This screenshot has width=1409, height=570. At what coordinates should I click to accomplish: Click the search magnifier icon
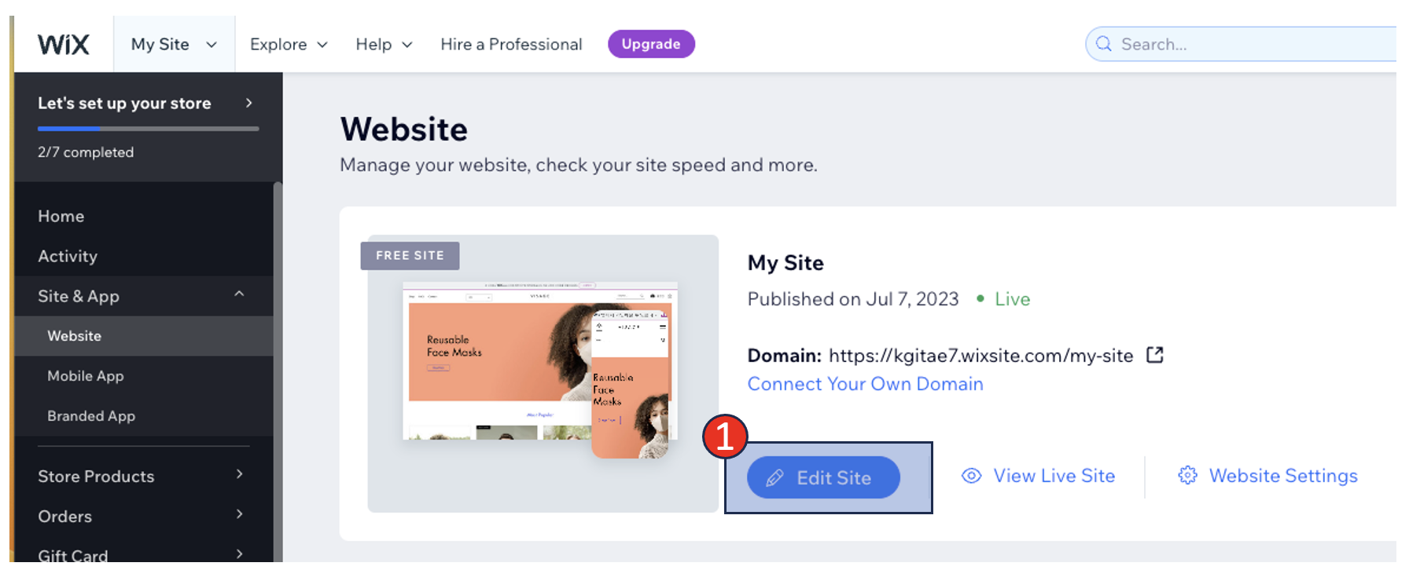pyautogui.click(x=1104, y=44)
